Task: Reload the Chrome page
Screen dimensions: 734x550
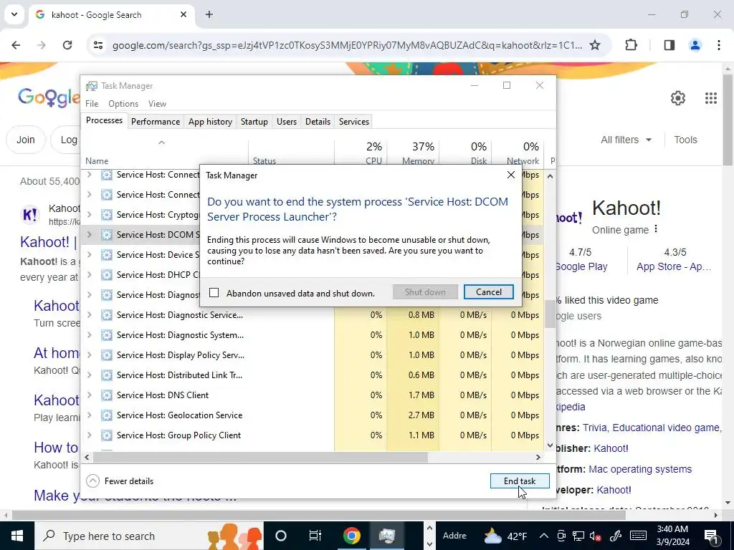Action: point(67,45)
